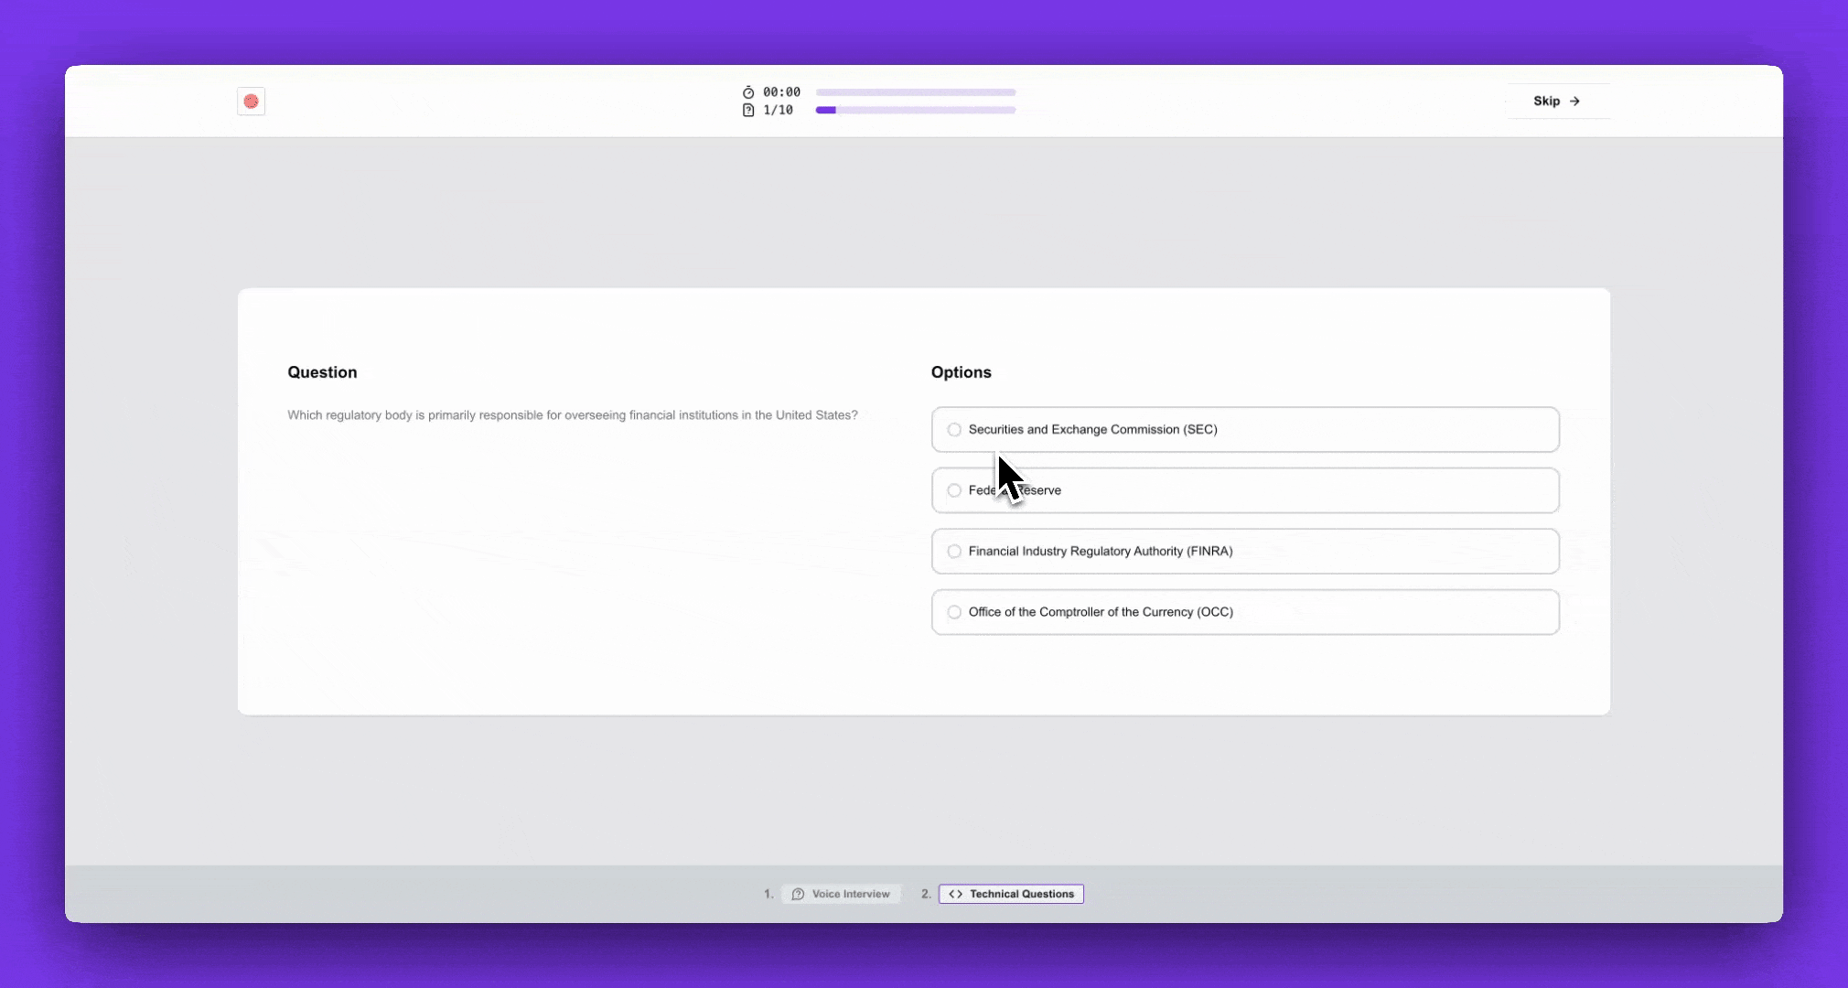
Task: Click the Securities and Exchange Commission (SEC) label
Action: (1092, 430)
